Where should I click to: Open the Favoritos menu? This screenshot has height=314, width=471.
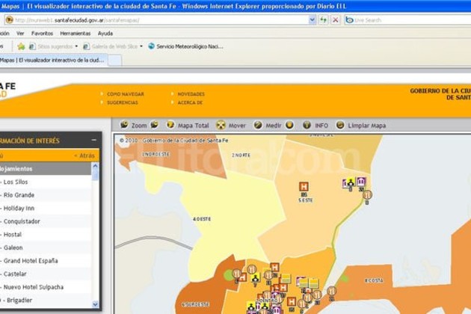click(42, 34)
